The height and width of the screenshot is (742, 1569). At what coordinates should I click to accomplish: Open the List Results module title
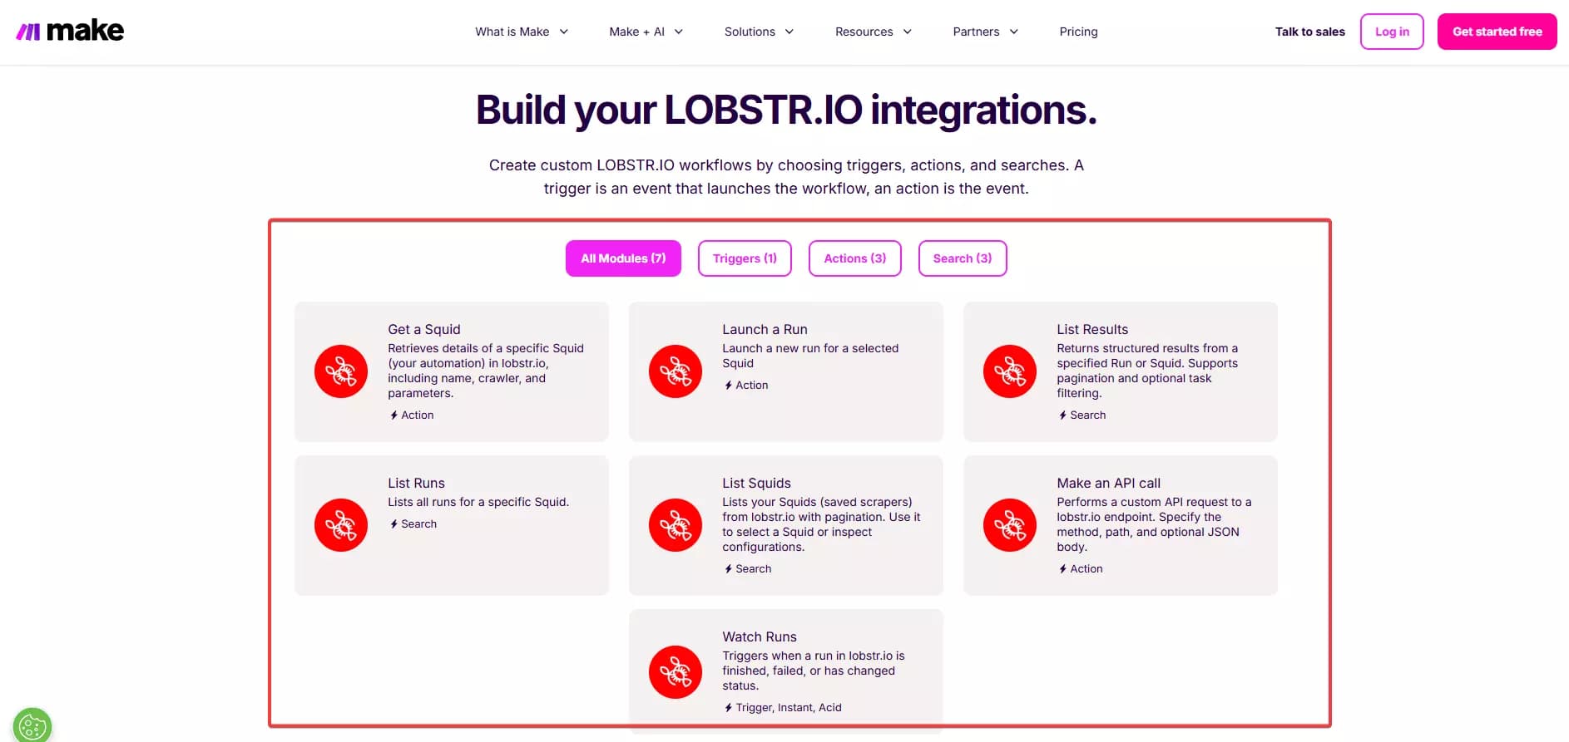(1092, 329)
